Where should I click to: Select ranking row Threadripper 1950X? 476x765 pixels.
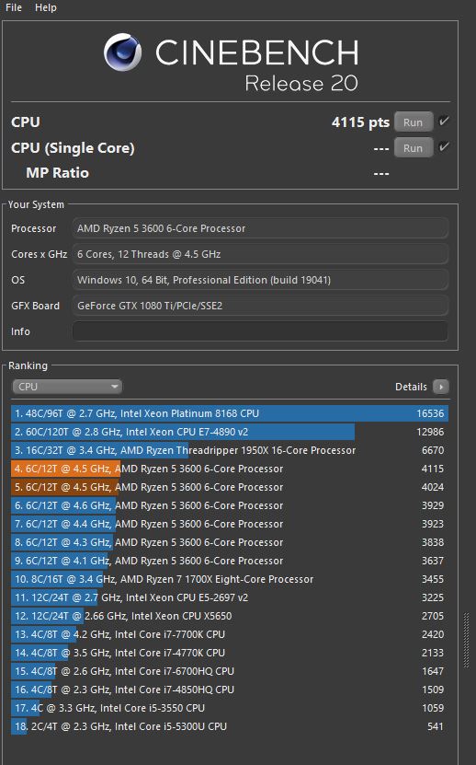230,450
